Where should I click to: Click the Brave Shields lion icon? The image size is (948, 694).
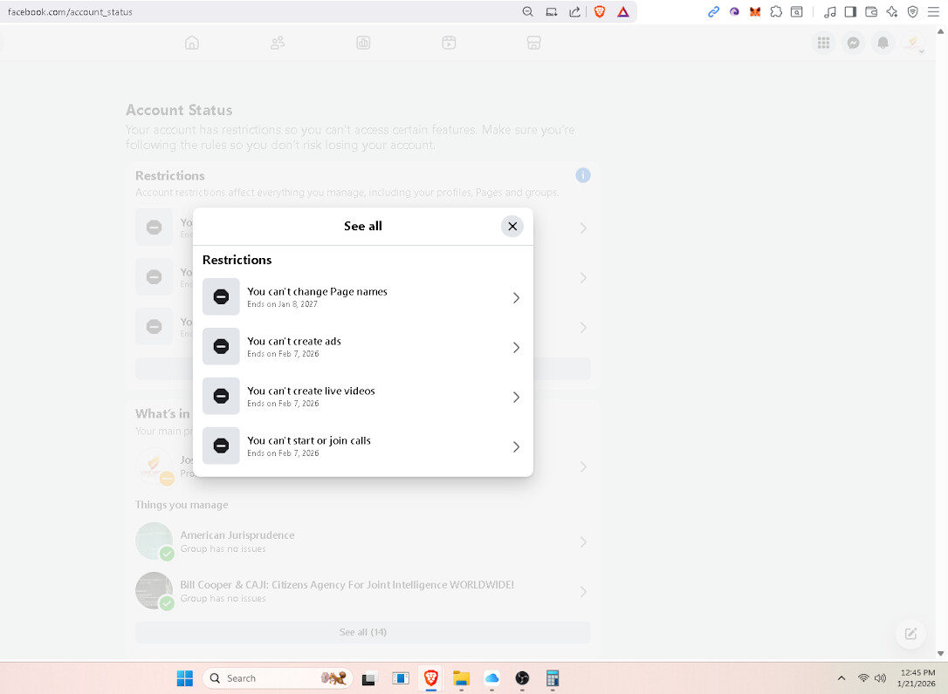[x=600, y=11]
